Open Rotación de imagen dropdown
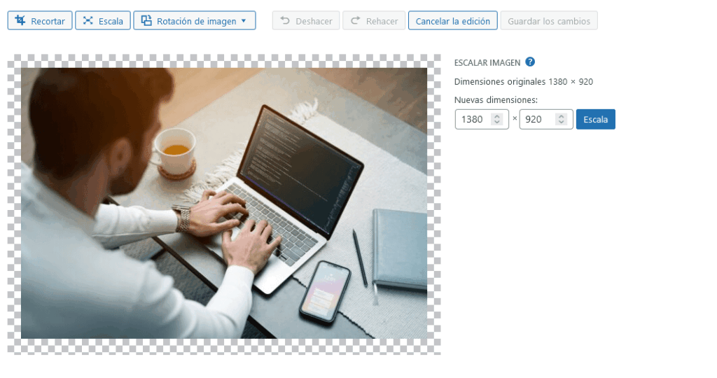This screenshot has height=378, width=717. pyautogui.click(x=195, y=20)
